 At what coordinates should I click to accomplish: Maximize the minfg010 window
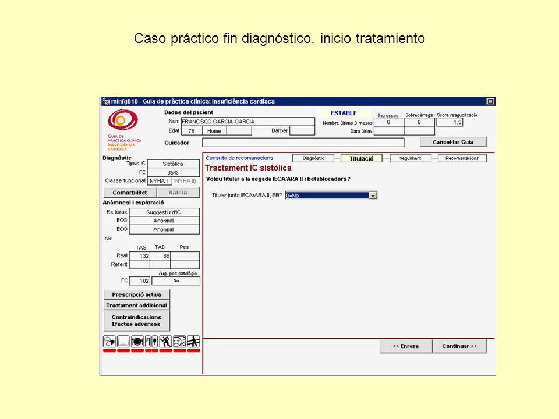pyautogui.click(x=490, y=101)
